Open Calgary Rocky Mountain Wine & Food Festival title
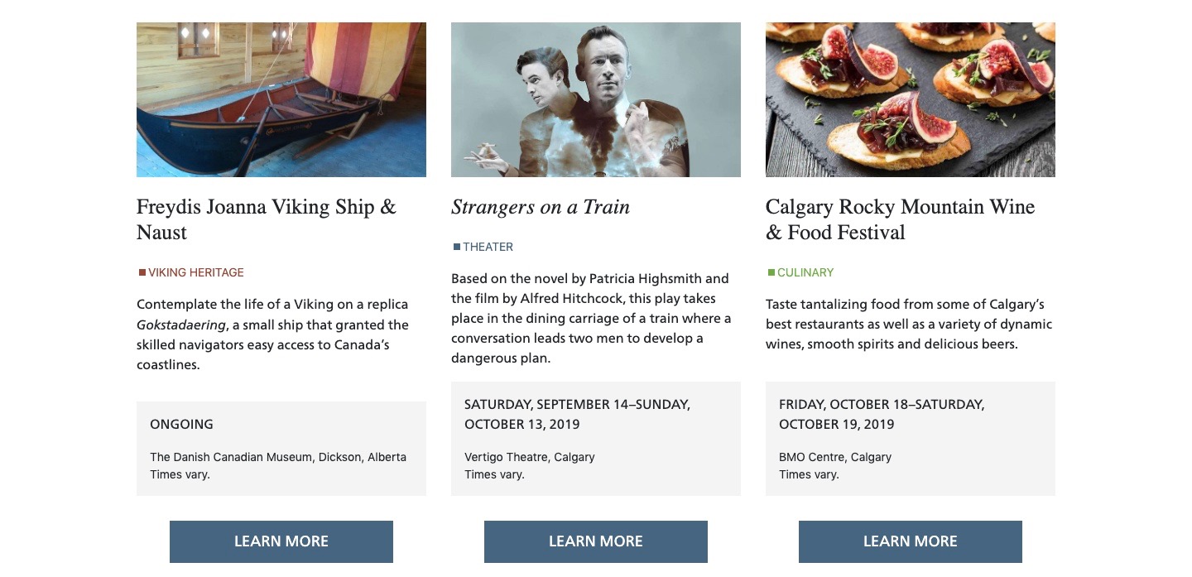The height and width of the screenshot is (577, 1192). [x=900, y=219]
